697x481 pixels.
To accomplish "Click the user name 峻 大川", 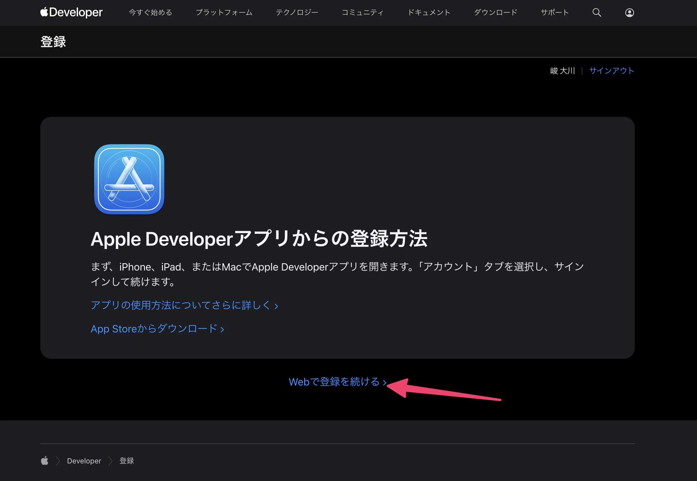I will point(563,71).
